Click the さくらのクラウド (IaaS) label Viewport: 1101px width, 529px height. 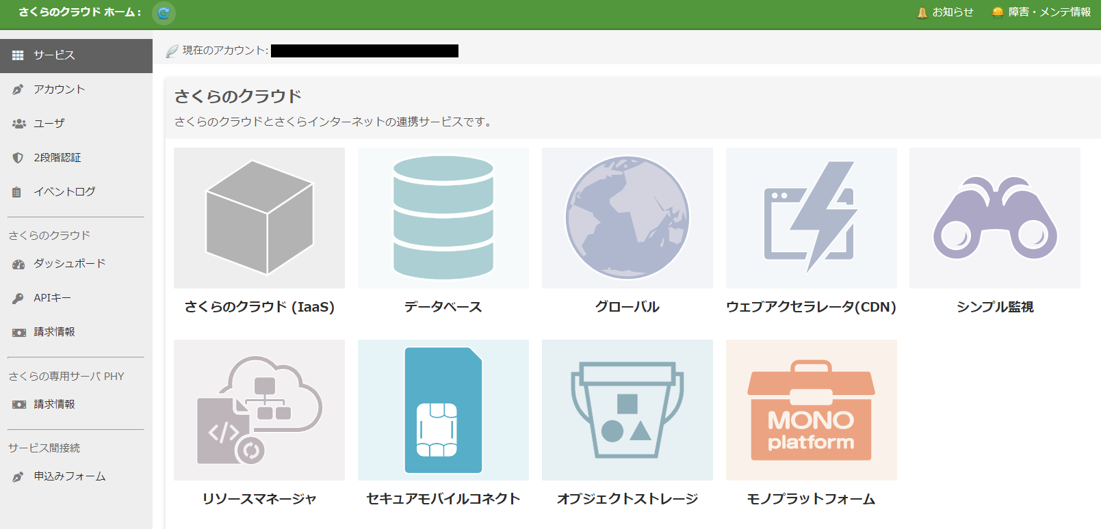point(259,307)
